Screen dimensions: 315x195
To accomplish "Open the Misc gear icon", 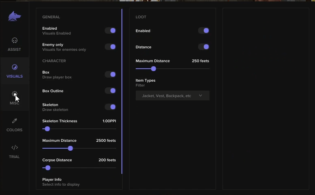I will [14, 94].
